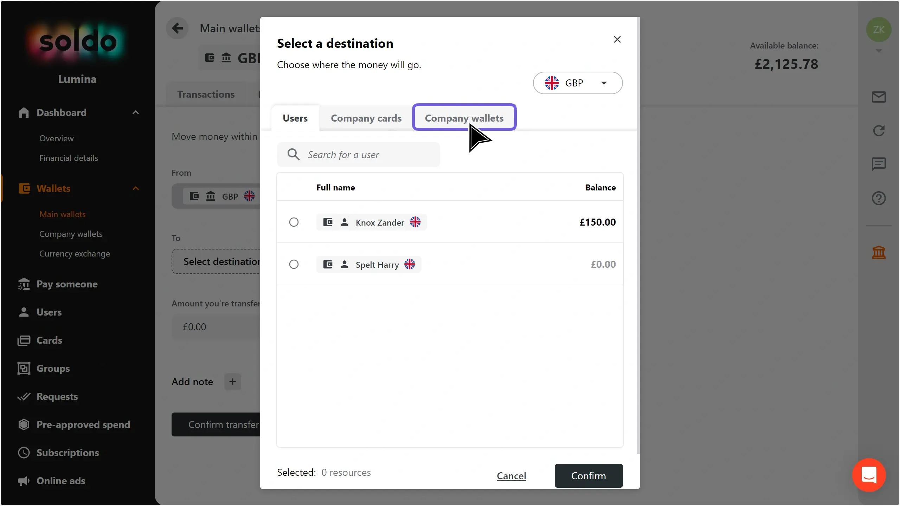900x506 pixels.
Task: Open the mail envelope icon in right rail
Action: tap(879, 97)
